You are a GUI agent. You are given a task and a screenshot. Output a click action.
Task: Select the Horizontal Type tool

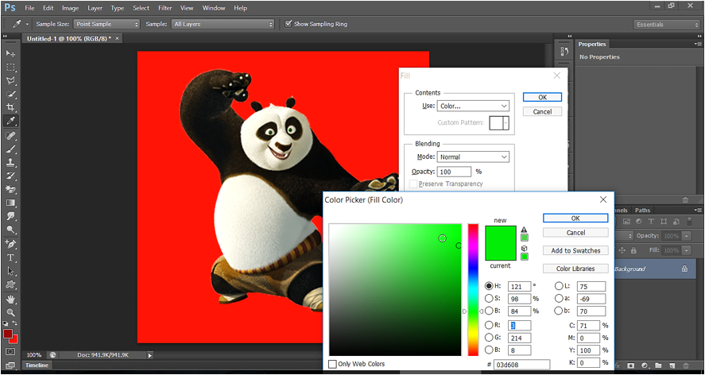[x=10, y=257]
